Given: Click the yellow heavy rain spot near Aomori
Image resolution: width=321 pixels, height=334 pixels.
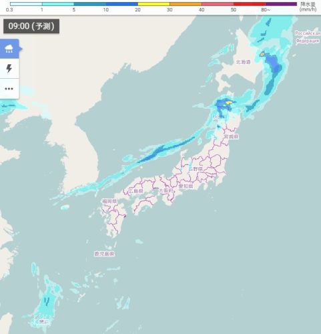Looking at the screenshot, I should [229, 103].
